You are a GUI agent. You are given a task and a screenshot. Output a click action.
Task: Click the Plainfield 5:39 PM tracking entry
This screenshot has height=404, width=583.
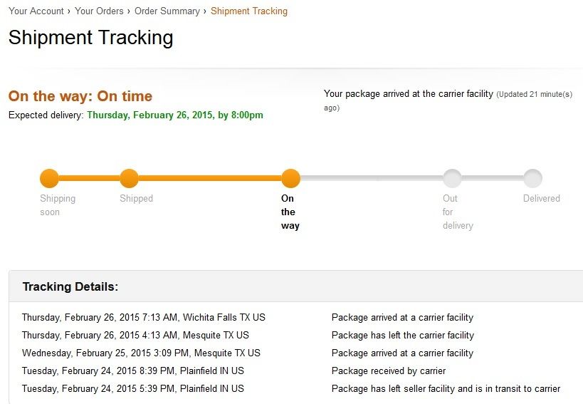[x=132, y=389]
